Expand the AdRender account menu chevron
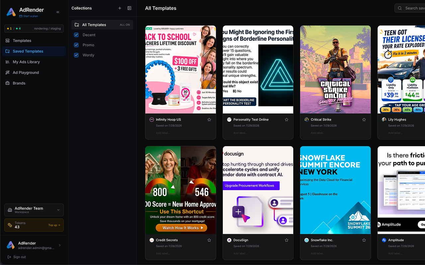The height and width of the screenshot is (265, 425). pyautogui.click(x=60, y=245)
